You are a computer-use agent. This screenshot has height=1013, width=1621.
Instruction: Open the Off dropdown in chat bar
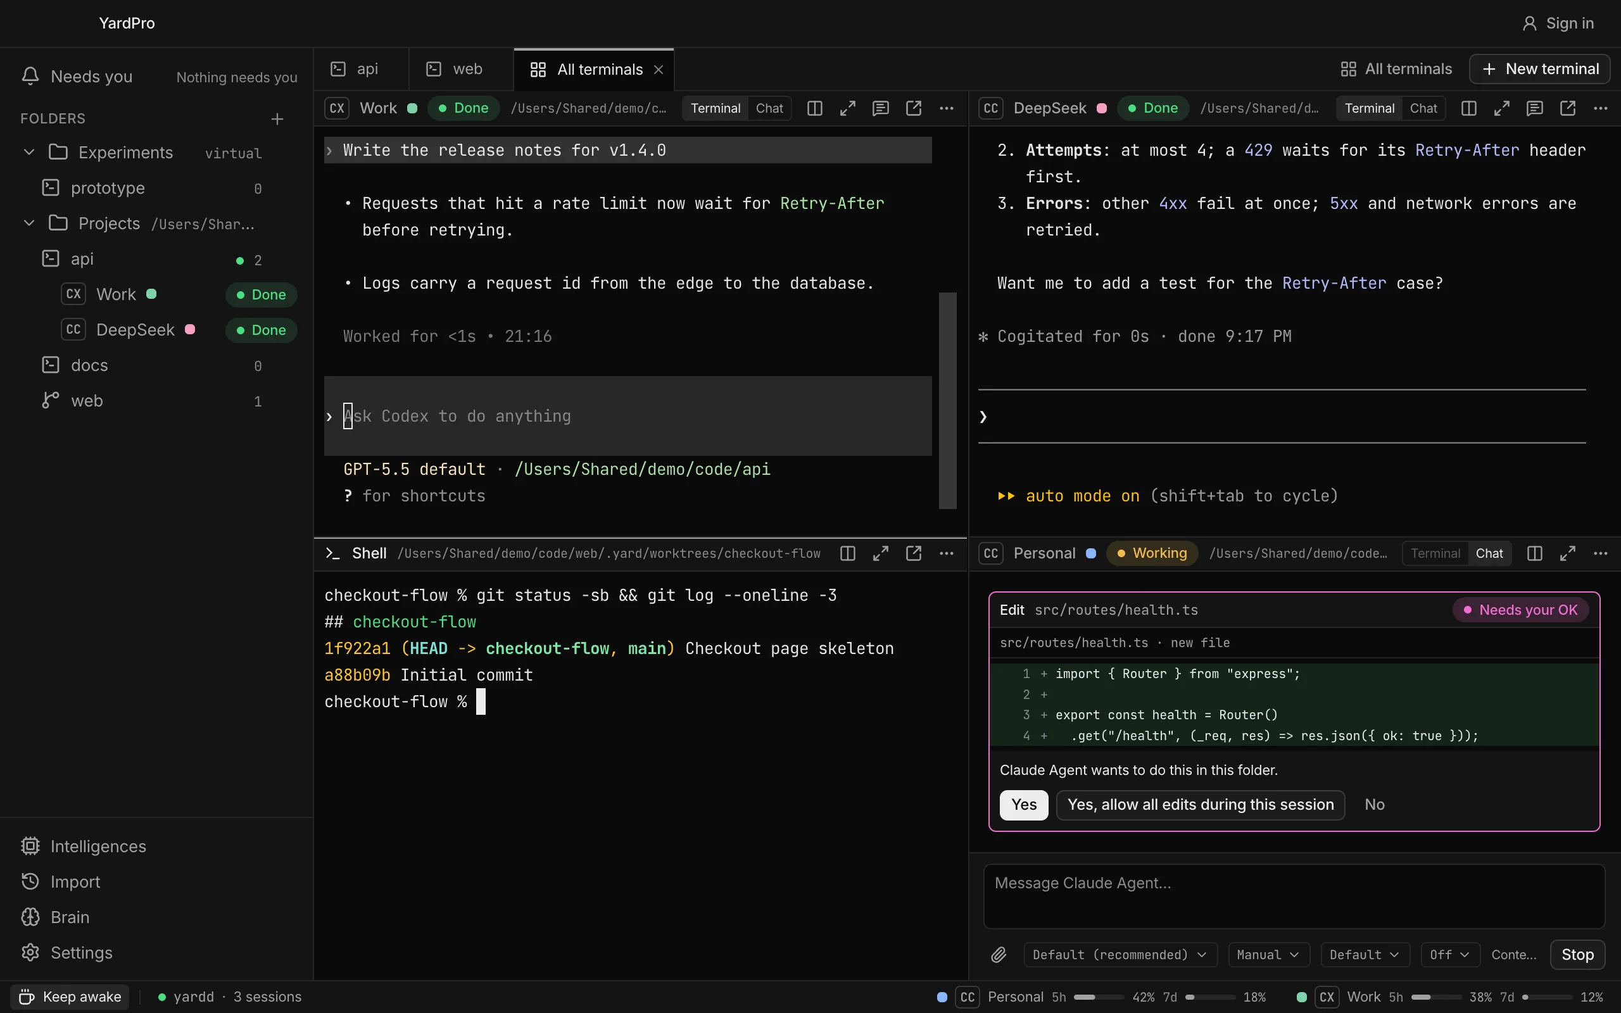(x=1449, y=955)
